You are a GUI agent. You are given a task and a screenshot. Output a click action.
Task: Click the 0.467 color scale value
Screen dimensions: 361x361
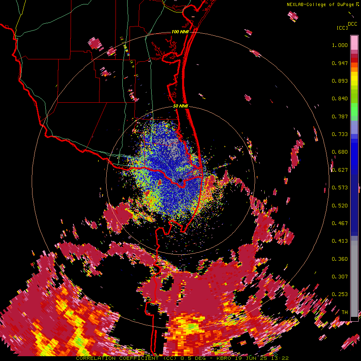[340, 223]
